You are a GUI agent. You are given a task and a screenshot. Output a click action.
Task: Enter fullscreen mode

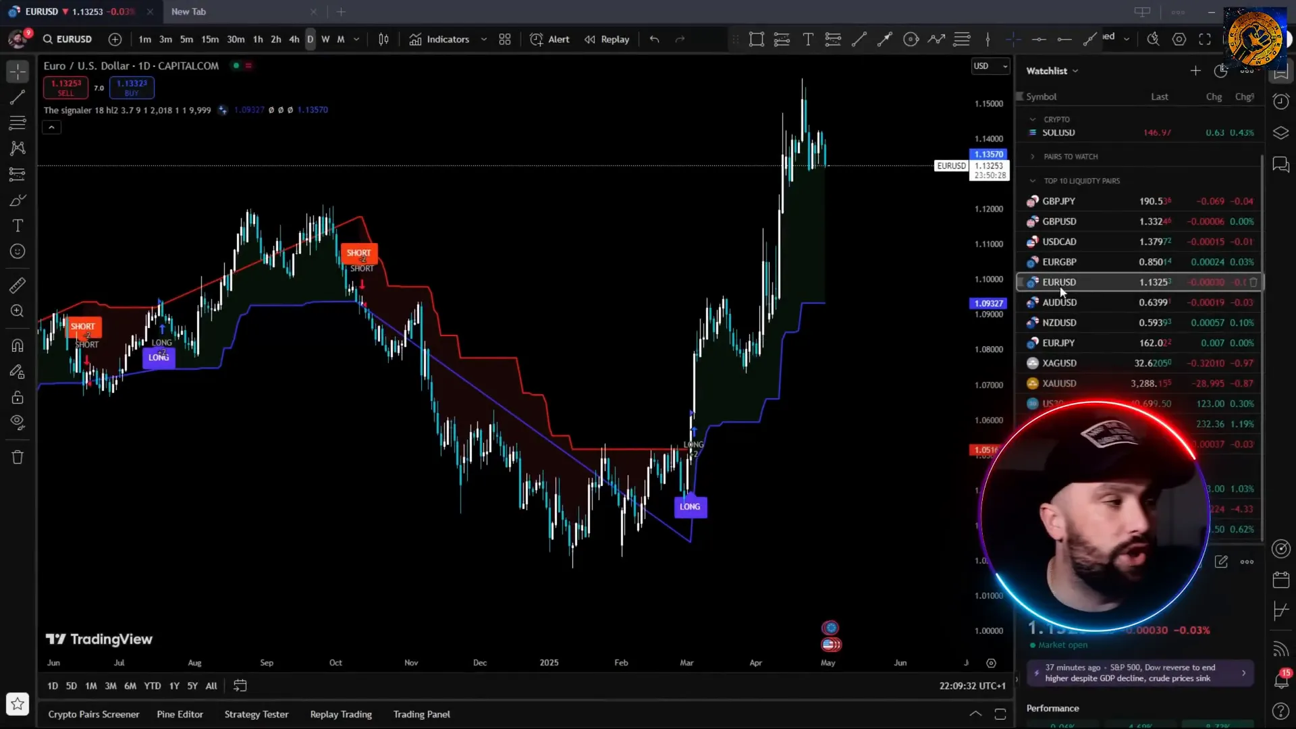point(1205,39)
